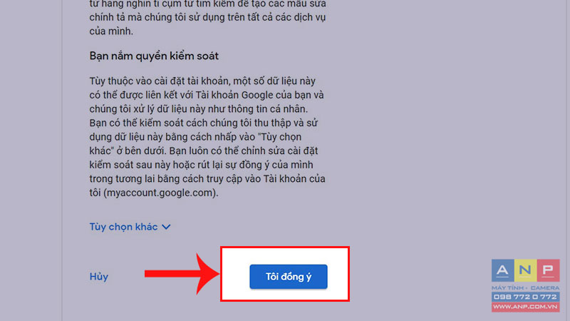Click the line starting kiểm soát sau này
This screenshot has height=321, width=570.
201,165
